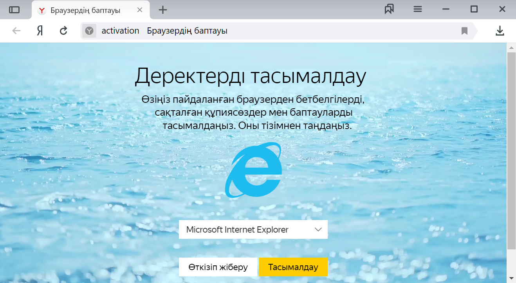The height and width of the screenshot is (283, 516).
Task: Click the Internet Explorer logo
Action: (253, 170)
